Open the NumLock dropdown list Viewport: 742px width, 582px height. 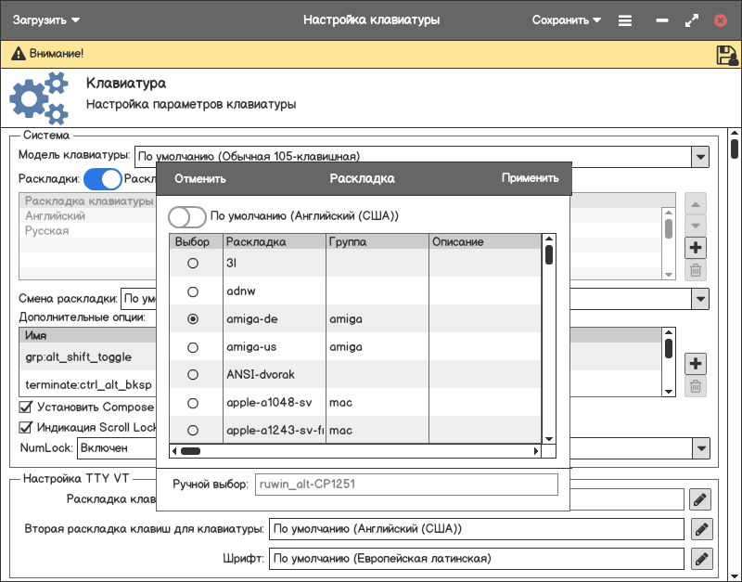[x=700, y=447]
